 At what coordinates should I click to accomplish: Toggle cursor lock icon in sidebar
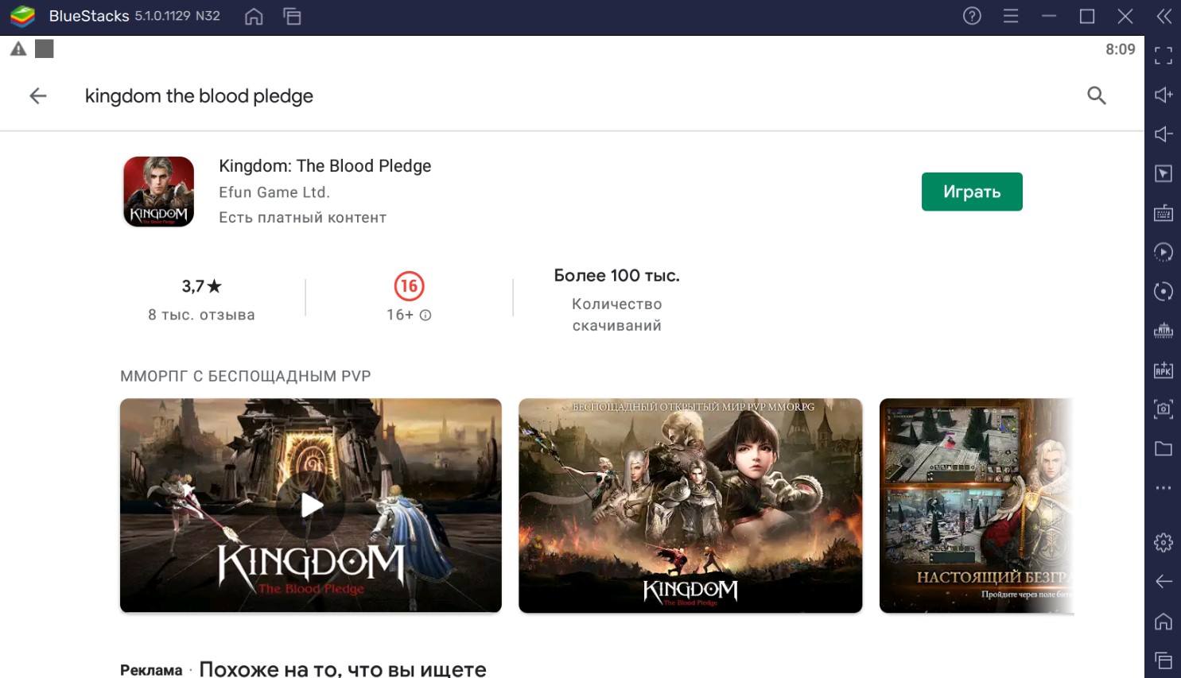pos(1164,173)
